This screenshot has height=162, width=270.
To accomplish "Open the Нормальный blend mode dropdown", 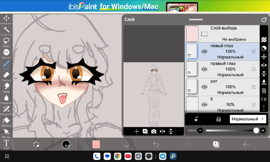I will pos(248,119).
